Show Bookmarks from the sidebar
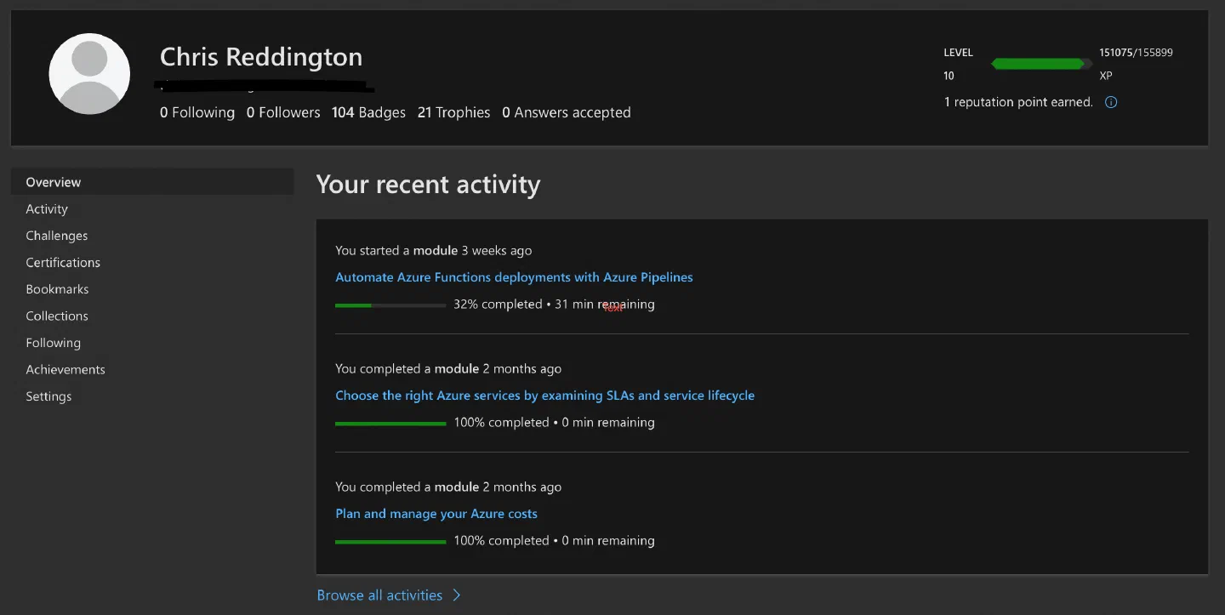Screen dimensions: 1225x615 (57, 289)
